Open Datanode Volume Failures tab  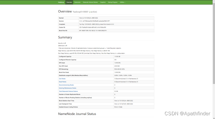[90, 2]
